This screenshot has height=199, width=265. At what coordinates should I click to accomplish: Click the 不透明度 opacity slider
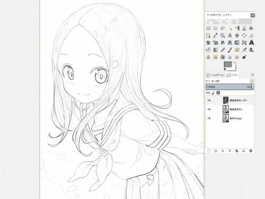pyautogui.click(x=228, y=87)
